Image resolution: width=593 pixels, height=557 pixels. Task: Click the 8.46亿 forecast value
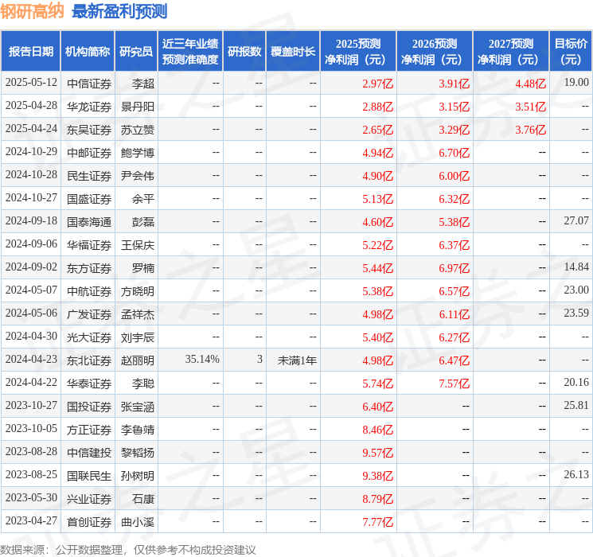pyautogui.click(x=377, y=430)
